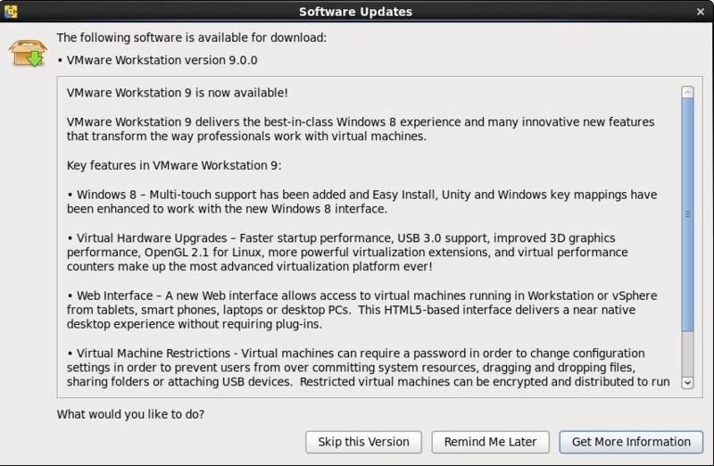Click the 'Key features in VMware Workstation 9' heading

click(174, 165)
